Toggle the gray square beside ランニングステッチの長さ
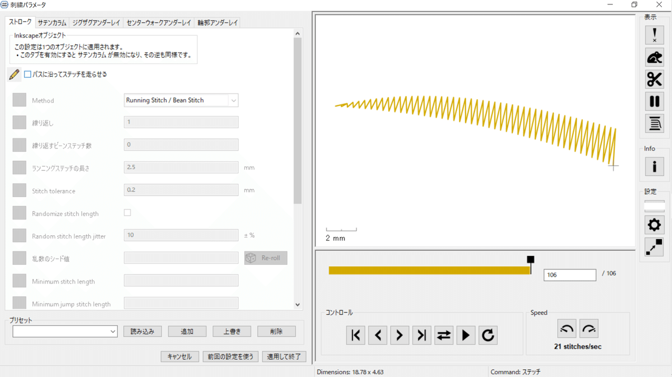The image size is (672, 377). [x=20, y=167]
